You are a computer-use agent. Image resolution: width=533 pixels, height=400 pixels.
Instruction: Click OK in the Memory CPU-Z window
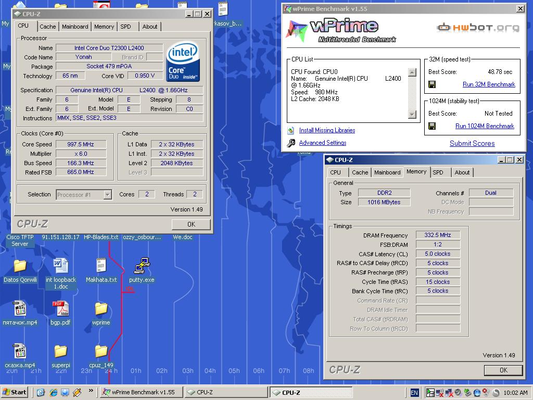[503, 370]
